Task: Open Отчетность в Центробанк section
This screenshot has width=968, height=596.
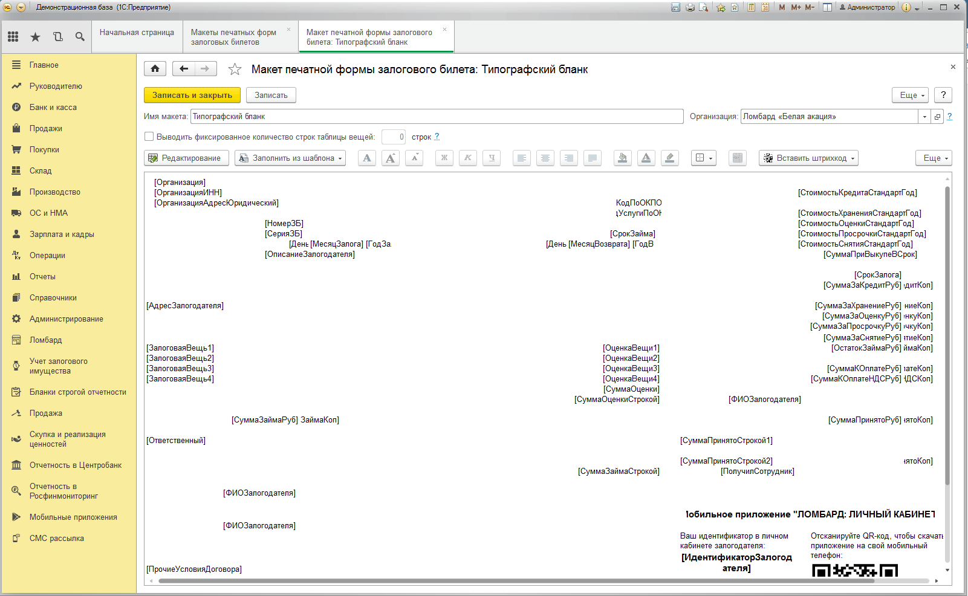Action: (x=68, y=465)
